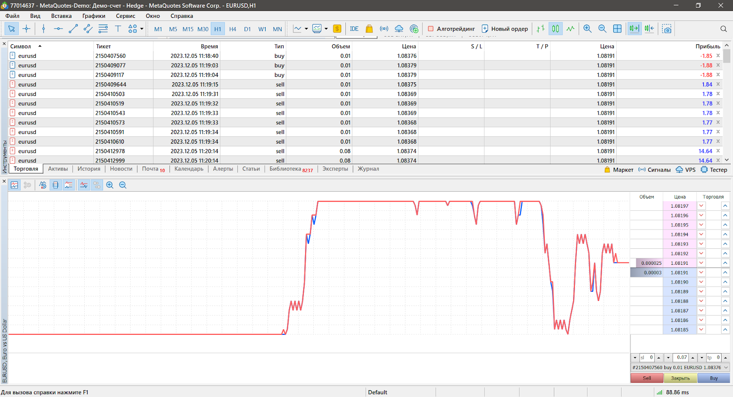Click the Новый ордер button

pyautogui.click(x=505, y=29)
